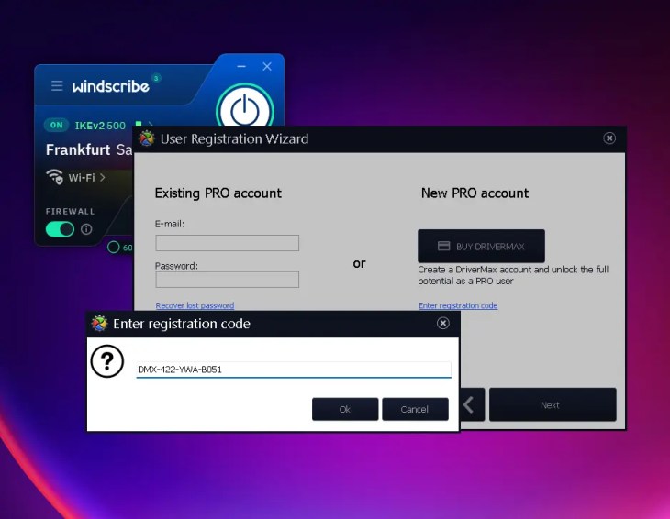Click the Wi-Fi shield icon in Windscribe

coord(55,176)
